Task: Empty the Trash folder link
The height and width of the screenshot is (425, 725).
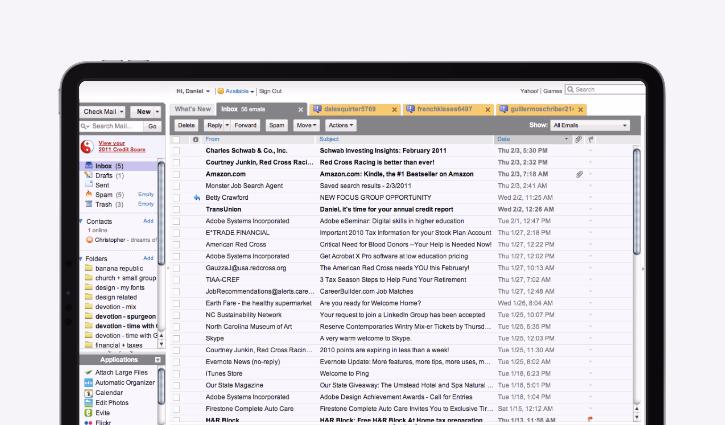Action: [x=146, y=204]
